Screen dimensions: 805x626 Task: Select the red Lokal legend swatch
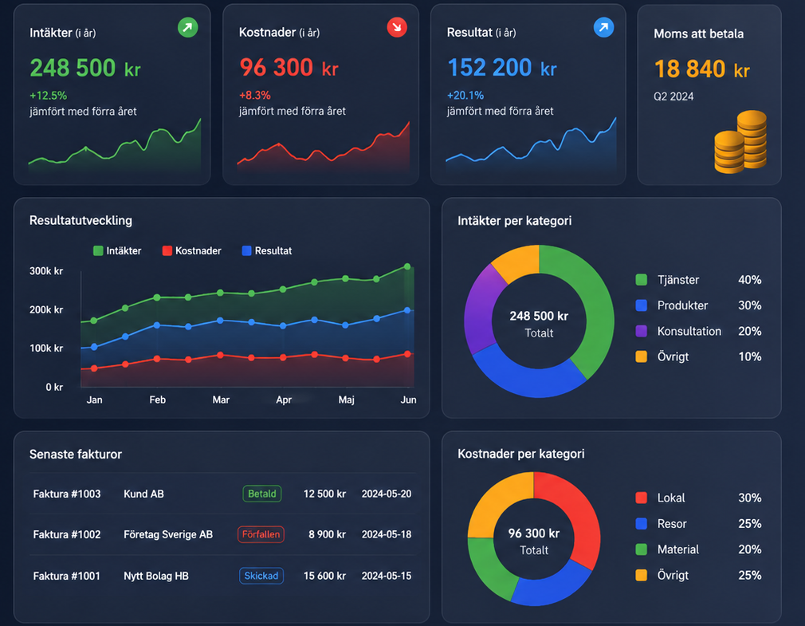642,498
